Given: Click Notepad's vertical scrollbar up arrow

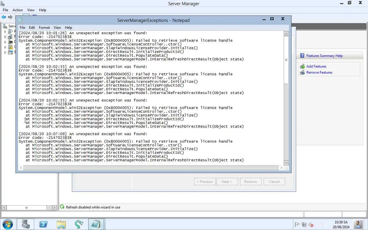Looking at the screenshot, I should point(286,34).
